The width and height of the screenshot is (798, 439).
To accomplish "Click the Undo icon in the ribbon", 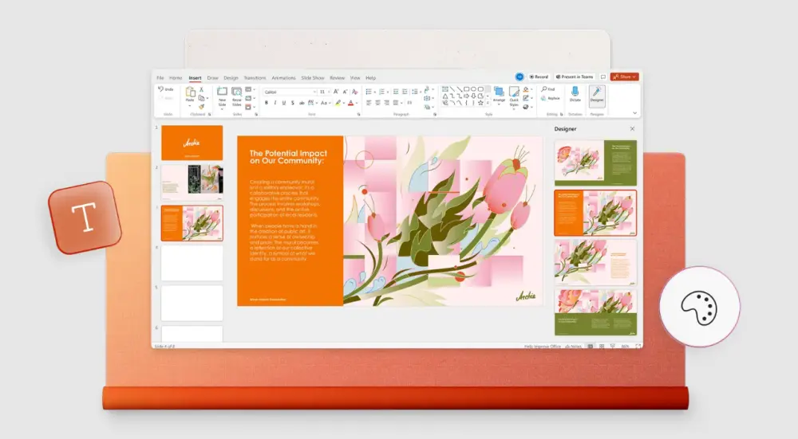I will coord(161,89).
